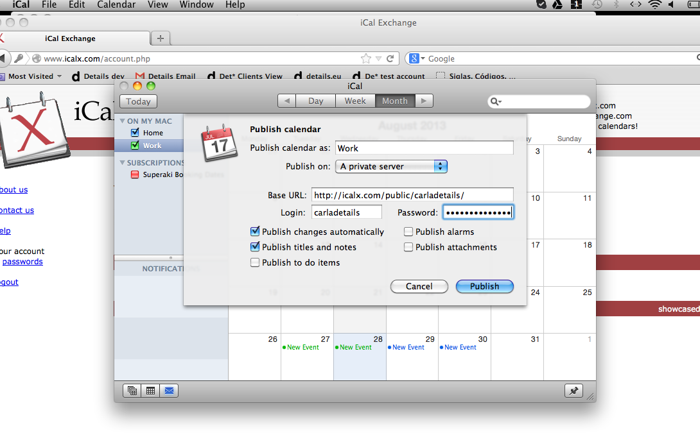Click inside the Password field
The height and width of the screenshot is (442, 700).
478,212
